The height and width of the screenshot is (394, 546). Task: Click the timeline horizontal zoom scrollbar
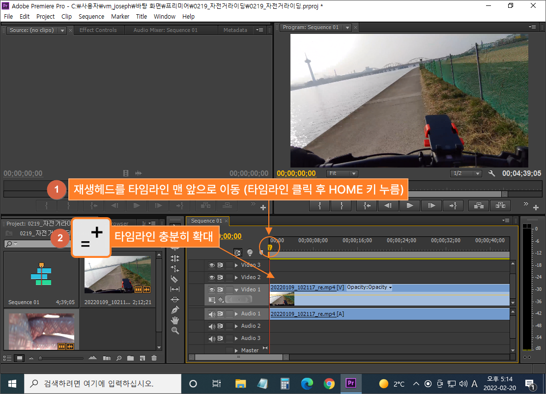[238, 357]
